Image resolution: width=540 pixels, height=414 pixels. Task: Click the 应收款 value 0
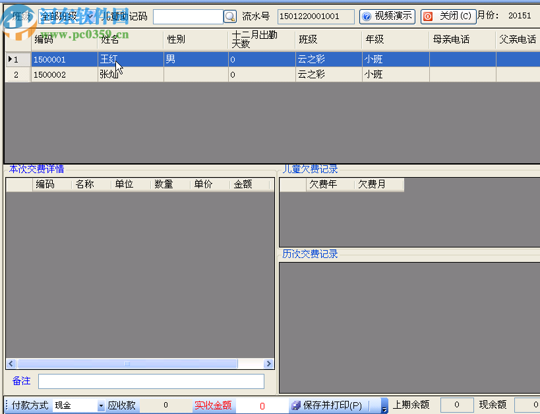coord(165,405)
